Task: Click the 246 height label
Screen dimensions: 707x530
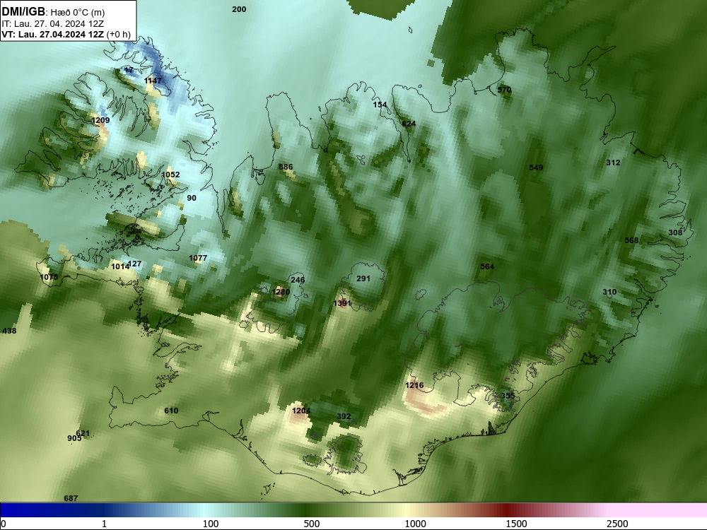Action: 298,280
